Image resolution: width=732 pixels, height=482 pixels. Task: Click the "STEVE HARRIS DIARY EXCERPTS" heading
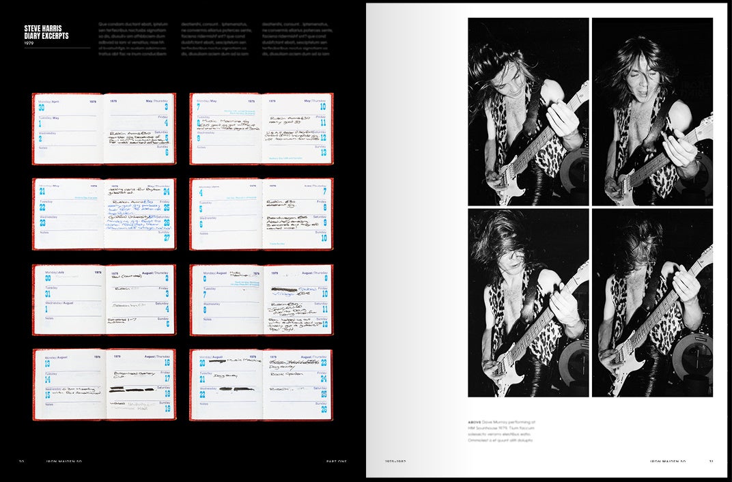[x=46, y=32]
